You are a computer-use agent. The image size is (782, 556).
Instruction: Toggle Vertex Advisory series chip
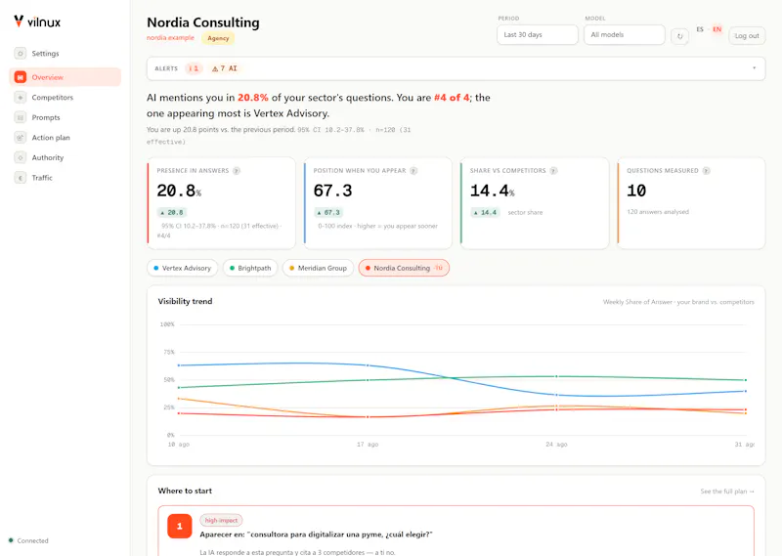point(183,268)
